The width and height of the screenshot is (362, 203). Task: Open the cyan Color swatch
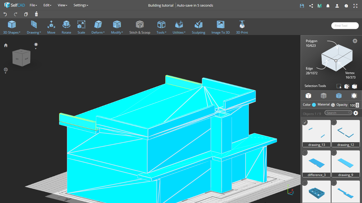coord(314,105)
